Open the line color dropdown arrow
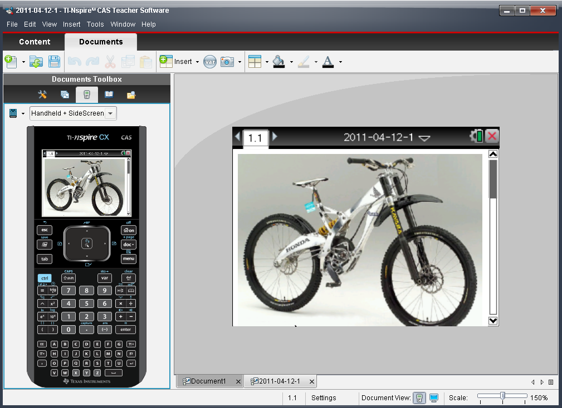 pos(316,62)
